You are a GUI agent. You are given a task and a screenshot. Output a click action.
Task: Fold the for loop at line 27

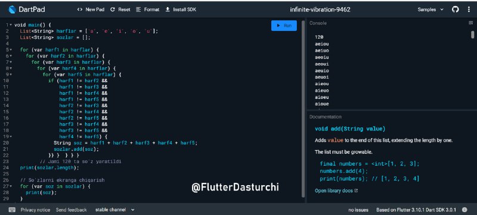(x=11, y=186)
